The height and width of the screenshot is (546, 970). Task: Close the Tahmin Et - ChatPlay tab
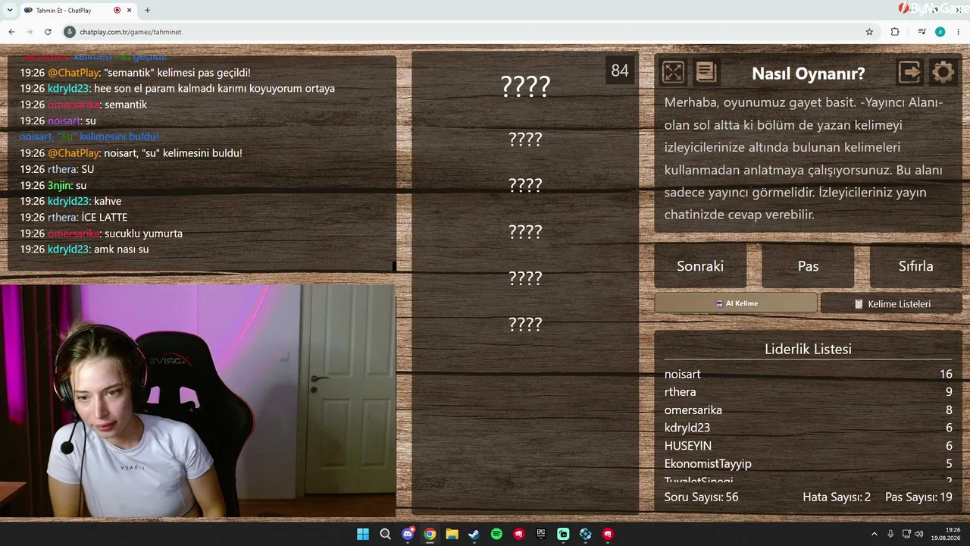(131, 10)
